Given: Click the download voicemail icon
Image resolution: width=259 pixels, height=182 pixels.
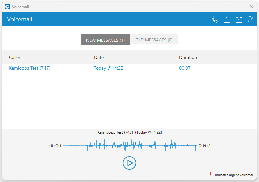Looking at the screenshot, I should point(239,20).
